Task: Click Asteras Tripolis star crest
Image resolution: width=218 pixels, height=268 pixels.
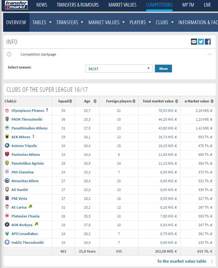Action: (7, 145)
